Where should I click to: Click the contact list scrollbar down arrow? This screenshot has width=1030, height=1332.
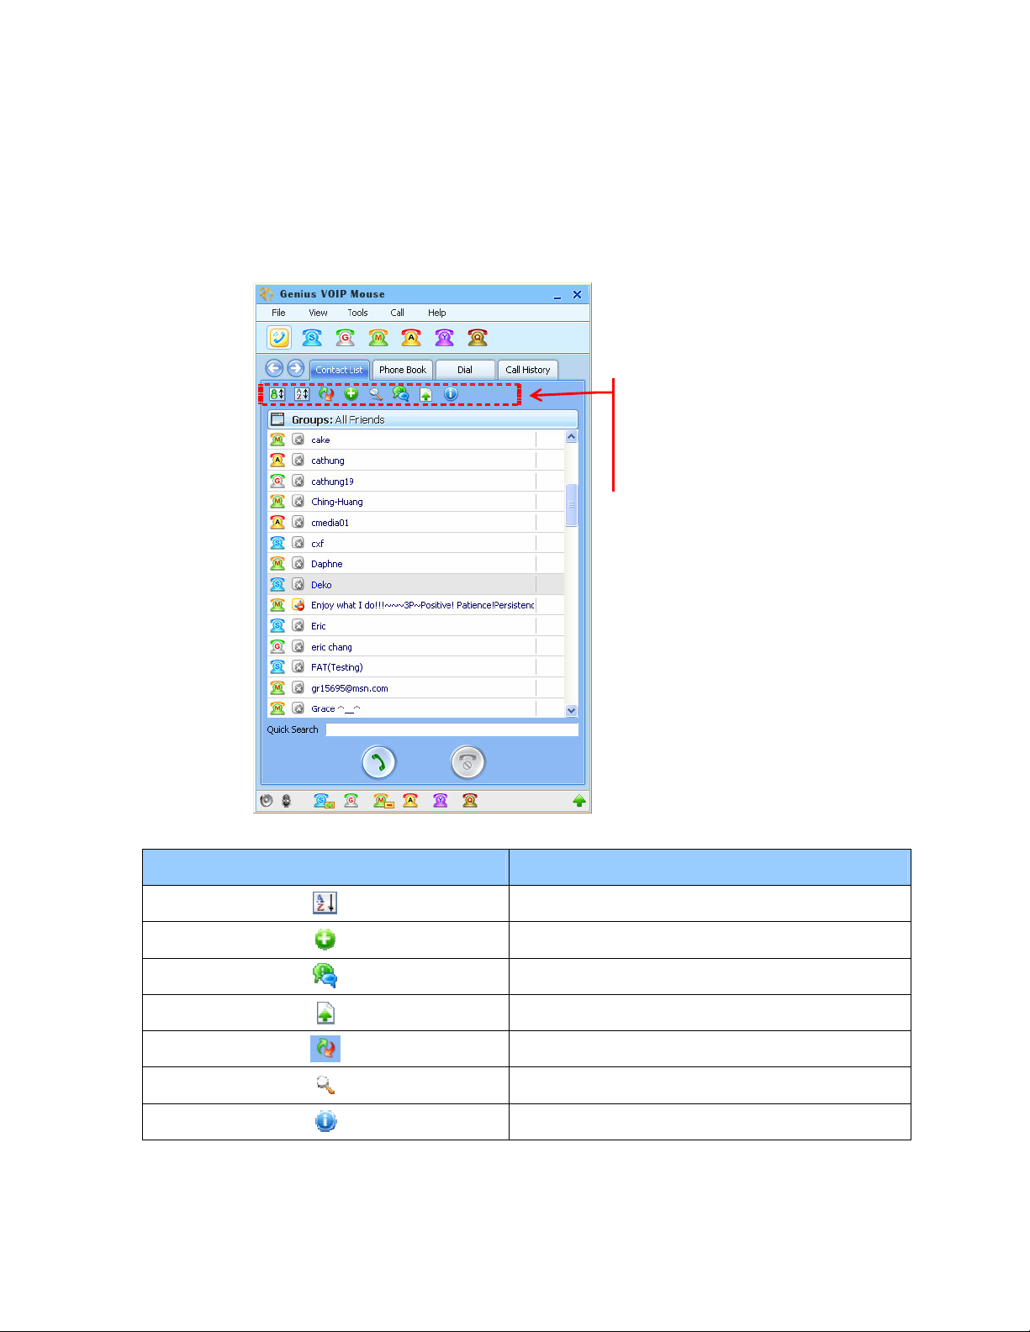click(x=572, y=710)
